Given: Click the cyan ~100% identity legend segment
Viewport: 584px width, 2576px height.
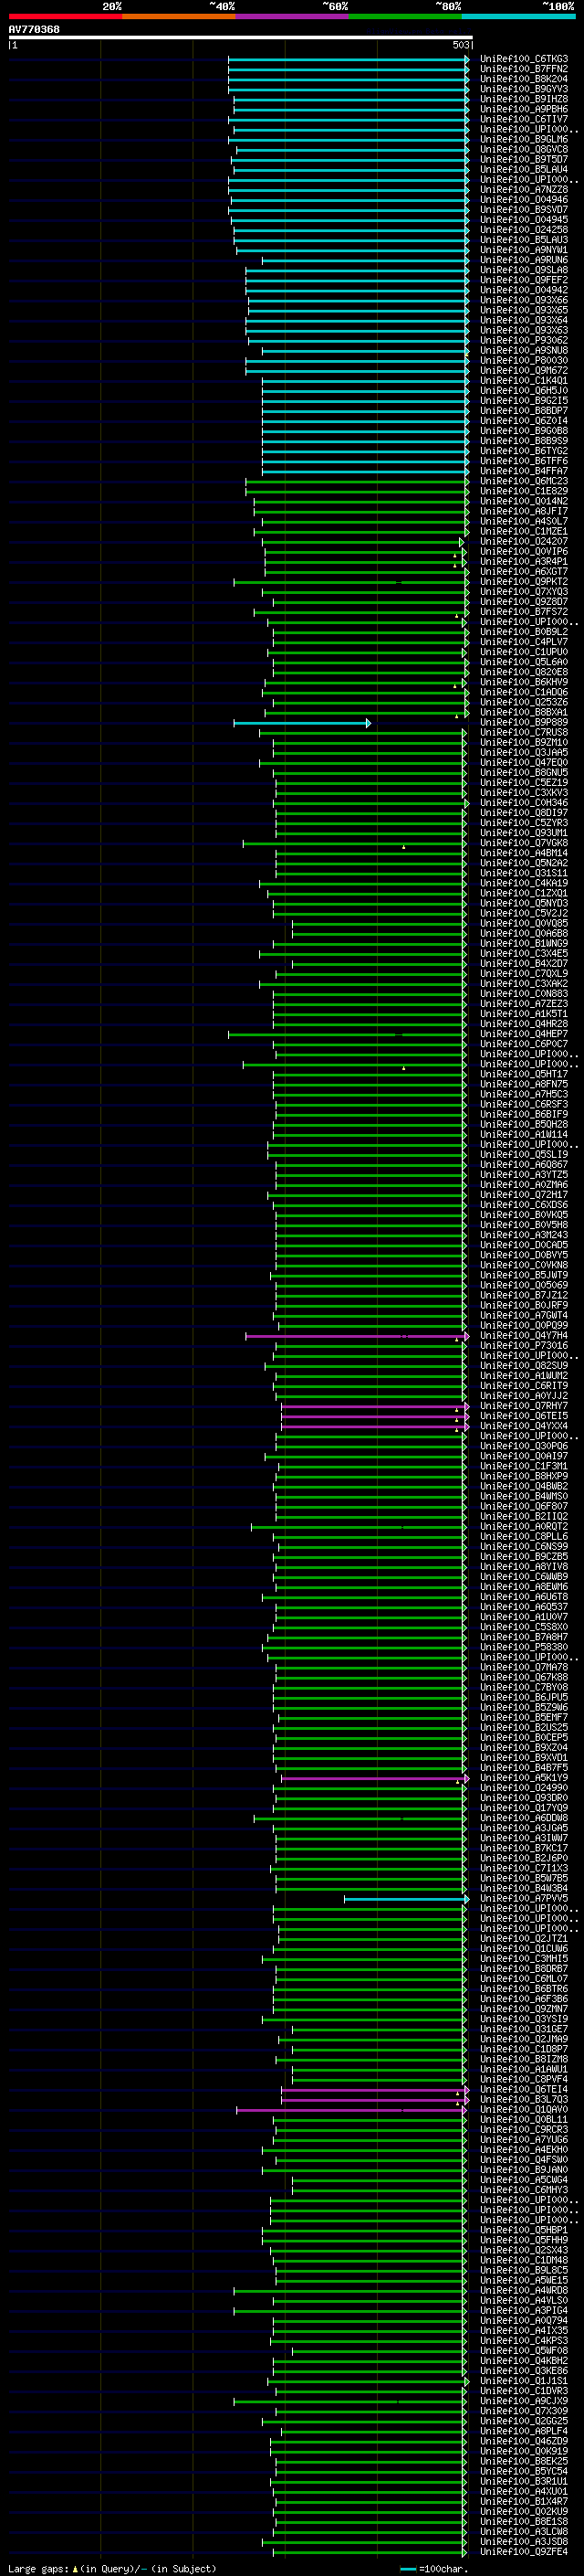Looking at the screenshot, I should [x=519, y=16].
